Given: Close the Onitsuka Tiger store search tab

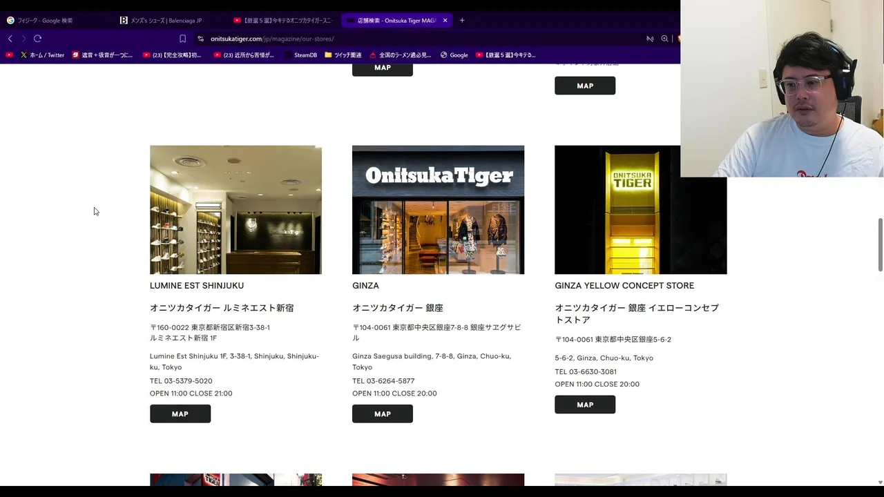Looking at the screenshot, I should [x=445, y=20].
